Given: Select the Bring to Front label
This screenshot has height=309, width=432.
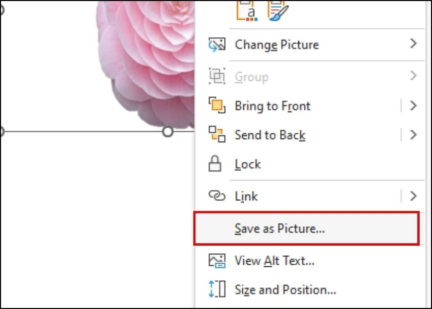Looking at the screenshot, I should 273,106.
